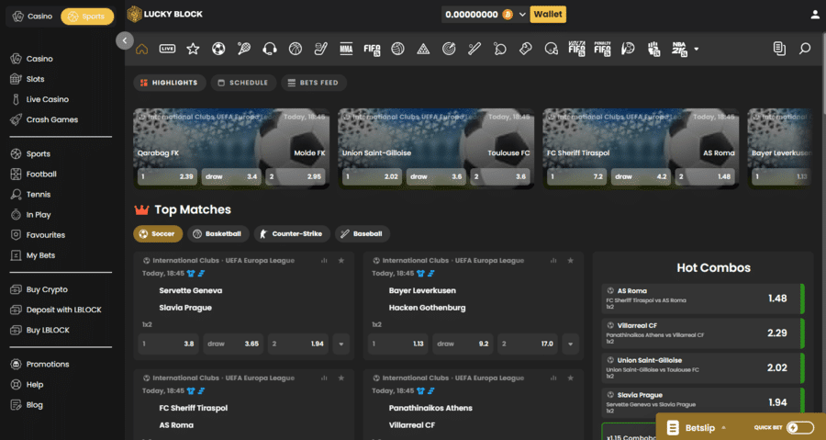Select the snooker triangle icon
826x440 pixels.
click(x=423, y=49)
